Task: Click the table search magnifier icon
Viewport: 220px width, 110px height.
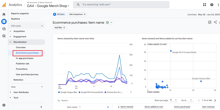Action: 59,100
